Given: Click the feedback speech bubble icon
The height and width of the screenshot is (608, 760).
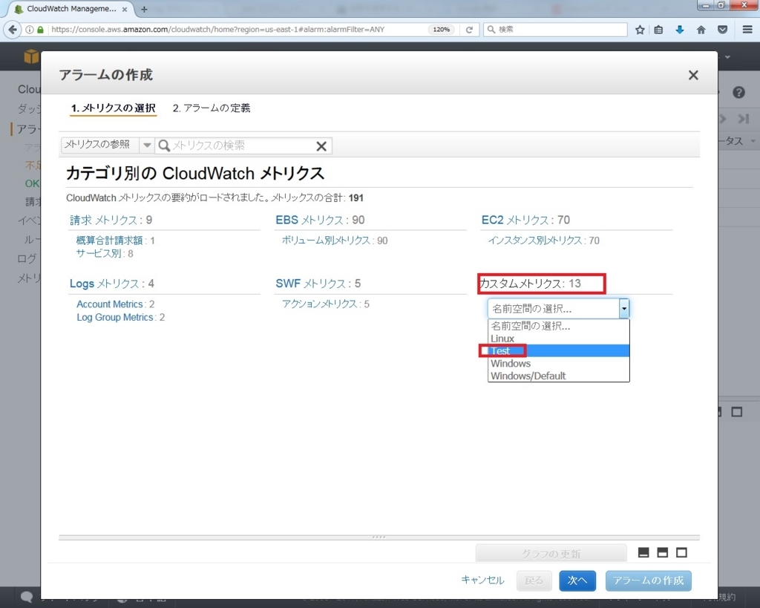Looking at the screenshot, I should 27,596.
